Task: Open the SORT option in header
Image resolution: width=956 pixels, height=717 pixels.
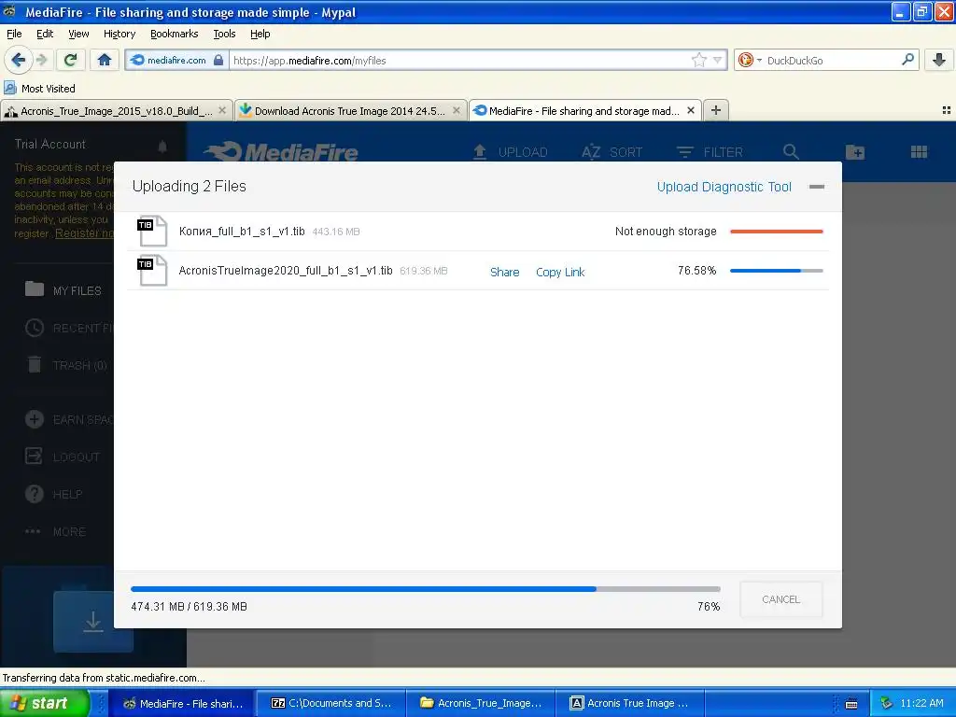Action: click(612, 152)
